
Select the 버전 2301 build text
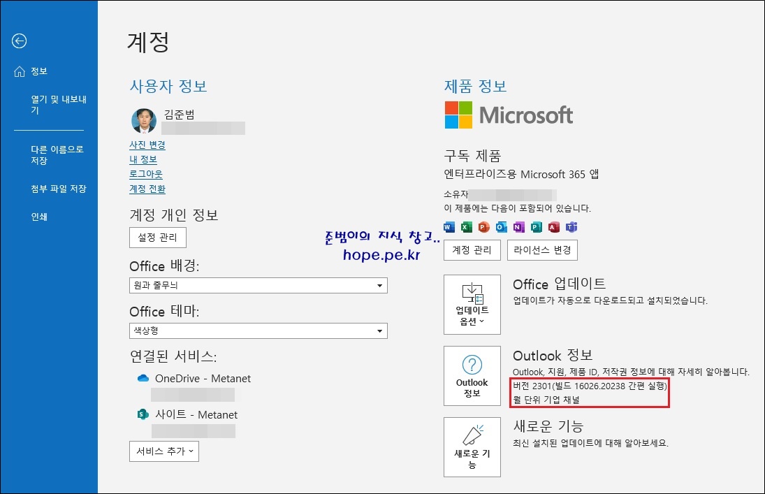coord(590,386)
